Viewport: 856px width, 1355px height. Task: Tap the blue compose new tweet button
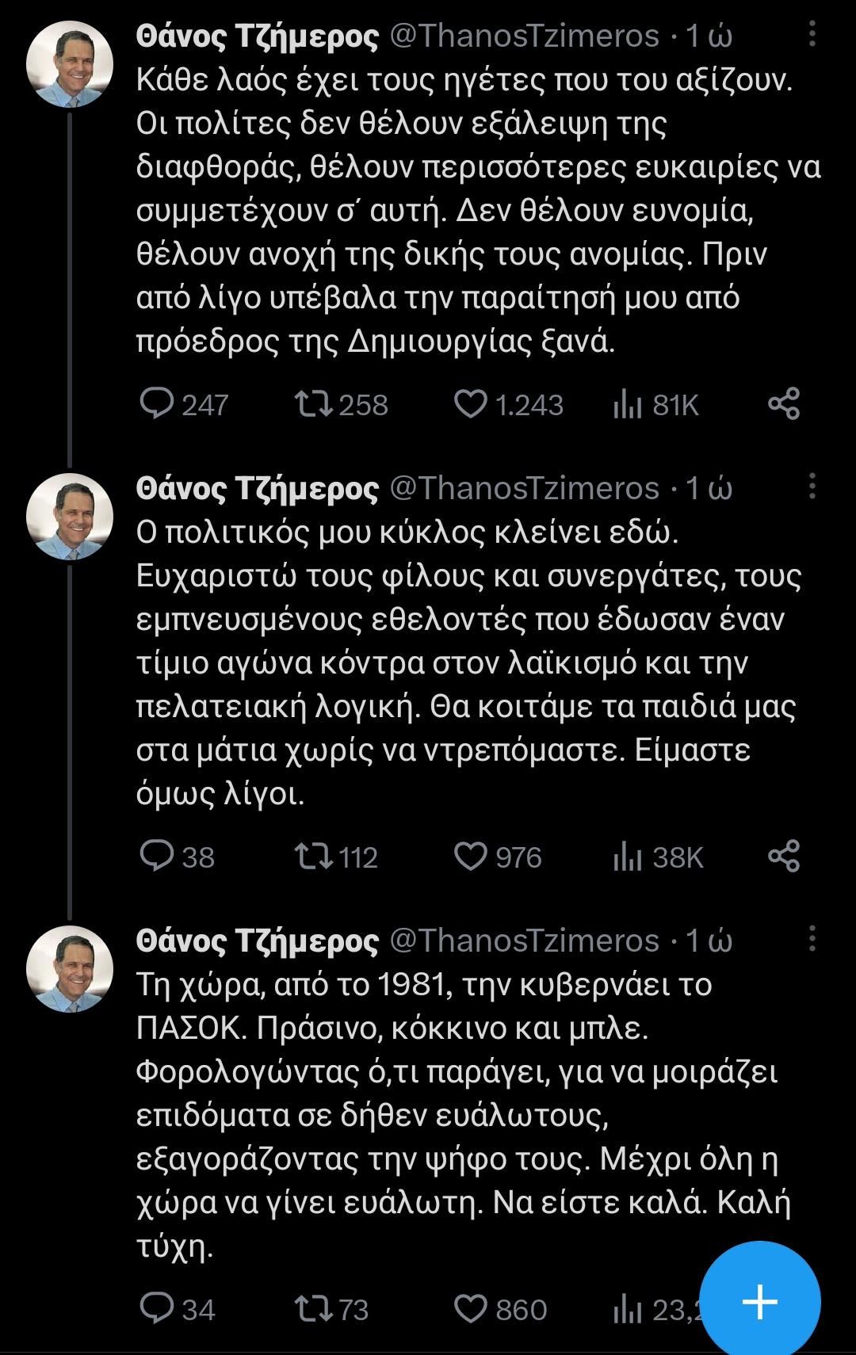point(760,1302)
